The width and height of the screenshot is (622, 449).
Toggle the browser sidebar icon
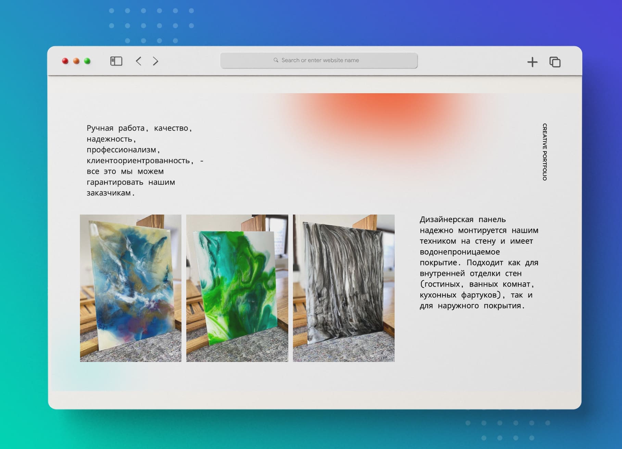pos(116,60)
